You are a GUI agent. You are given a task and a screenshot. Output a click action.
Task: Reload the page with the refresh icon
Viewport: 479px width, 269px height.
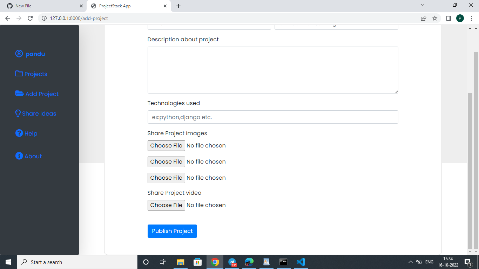coord(31,18)
